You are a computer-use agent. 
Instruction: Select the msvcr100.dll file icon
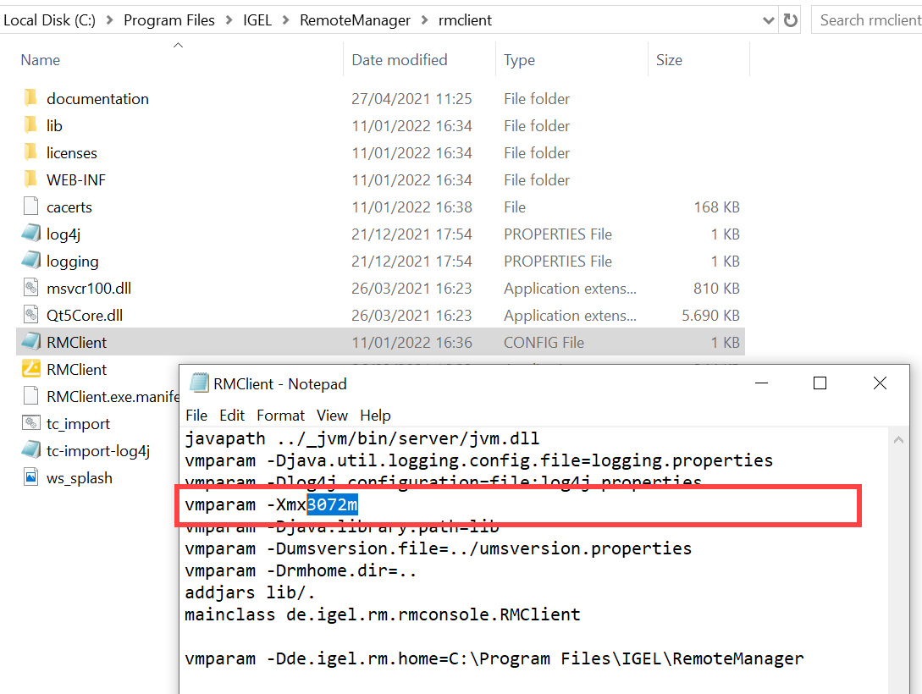(x=31, y=288)
